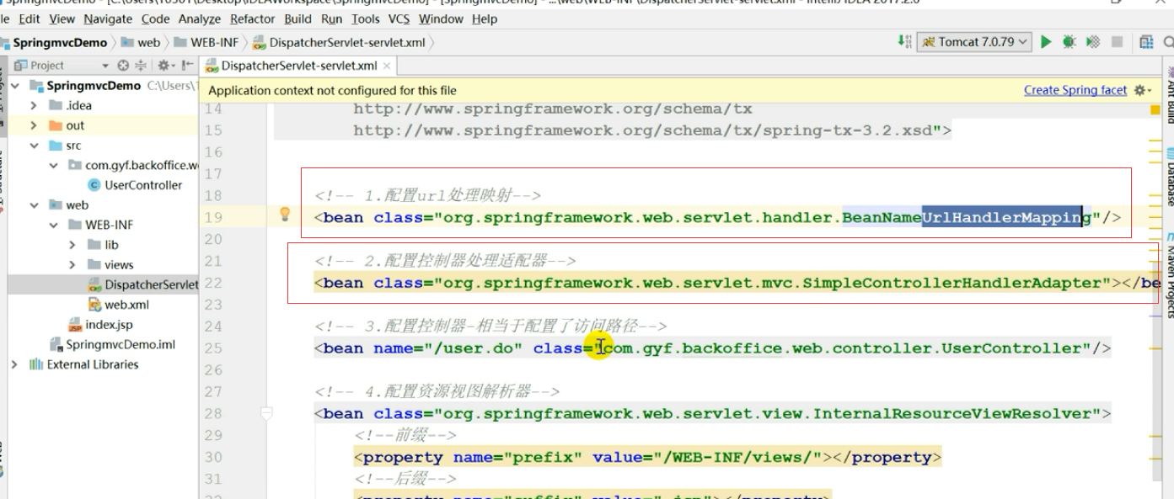Select DispatcherServlet file in project tree
Image resolution: width=1174 pixels, height=499 pixels.
(151, 284)
